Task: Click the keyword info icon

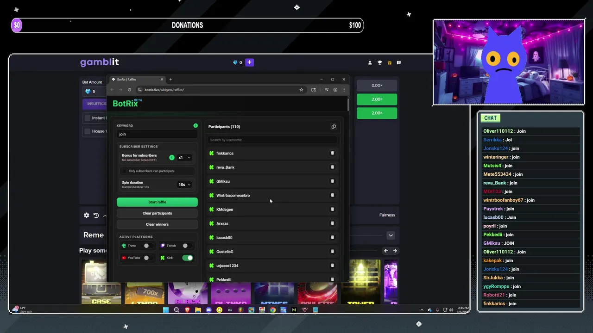Action: click(x=196, y=125)
